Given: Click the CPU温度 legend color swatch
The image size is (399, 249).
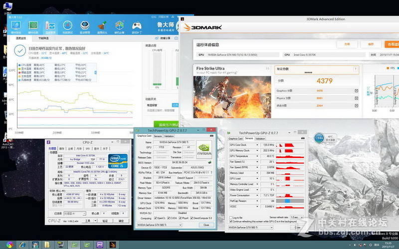Looking at the screenshot, I should click(x=19, y=65).
